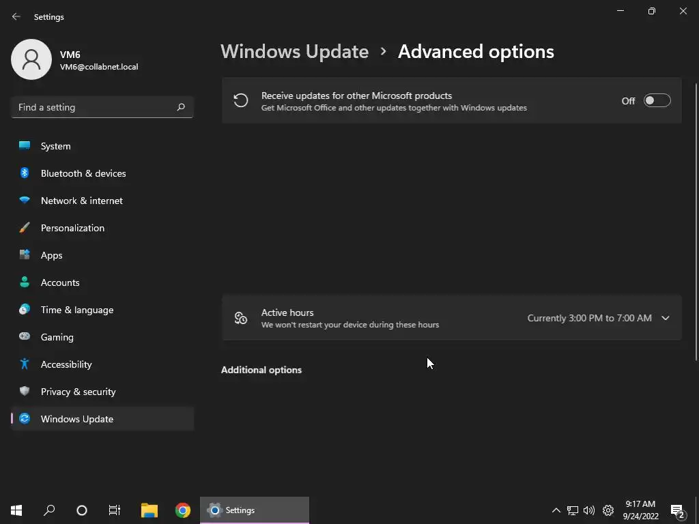This screenshot has width=699, height=524.
Task: Click the Personalization paintbrush icon
Action: coord(25,228)
